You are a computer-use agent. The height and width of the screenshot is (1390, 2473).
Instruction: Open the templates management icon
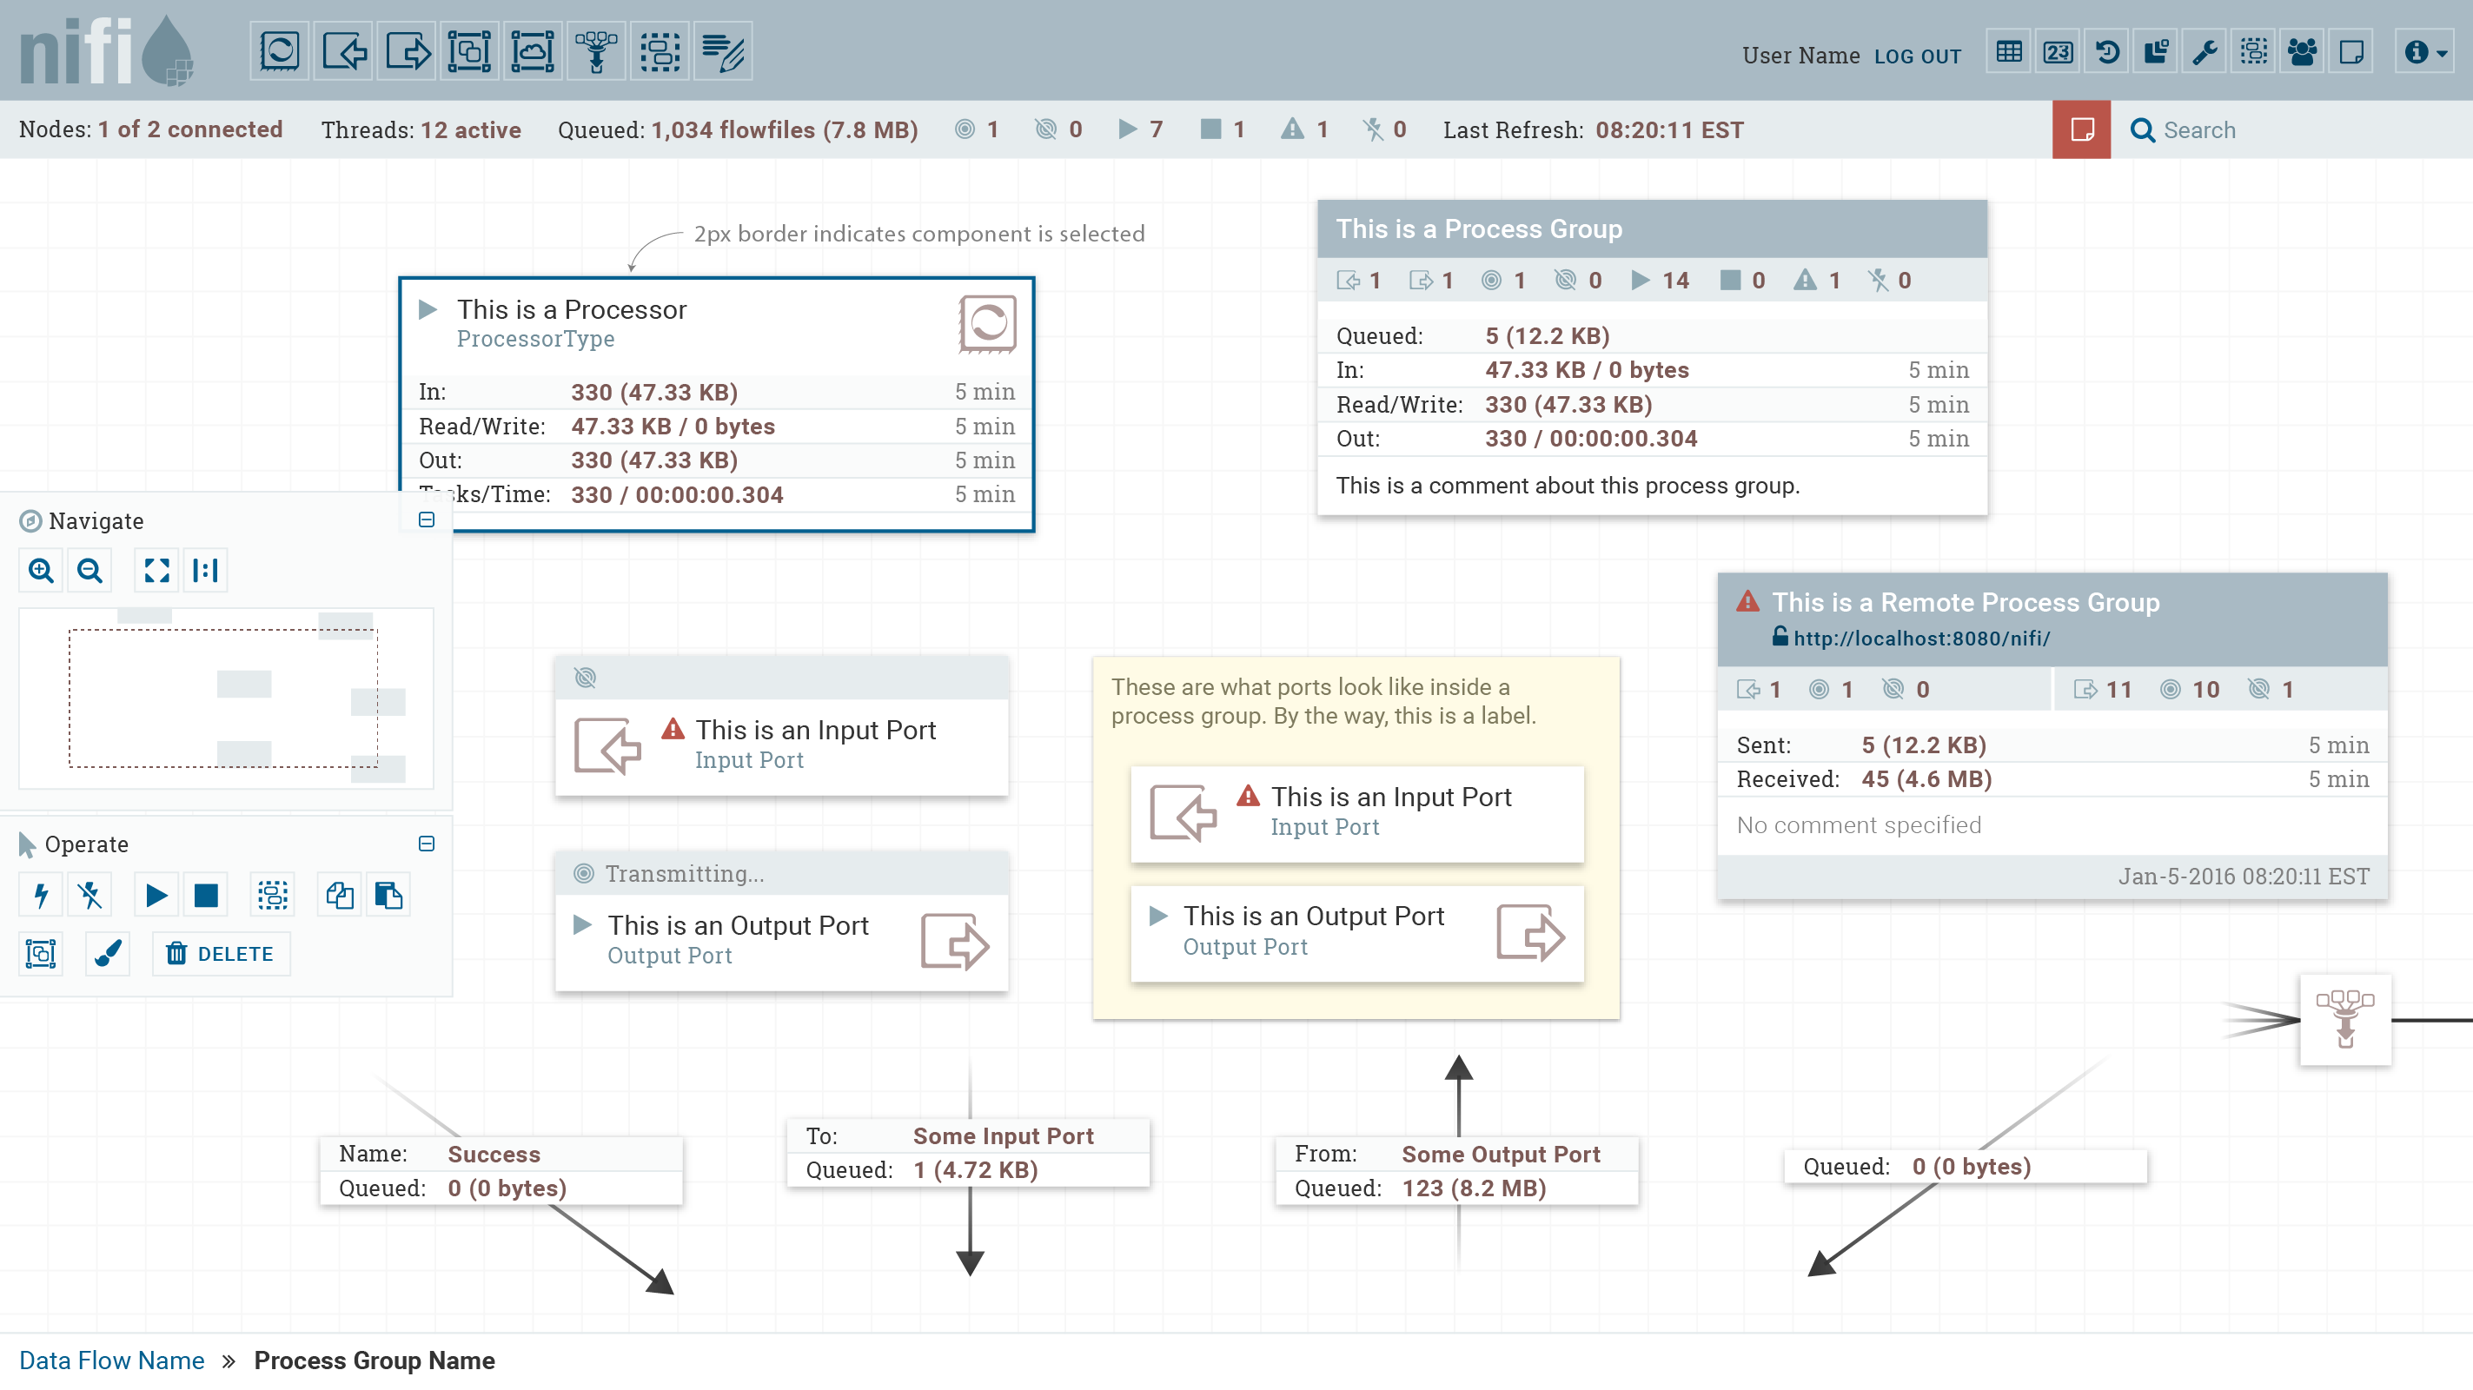(2253, 52)
